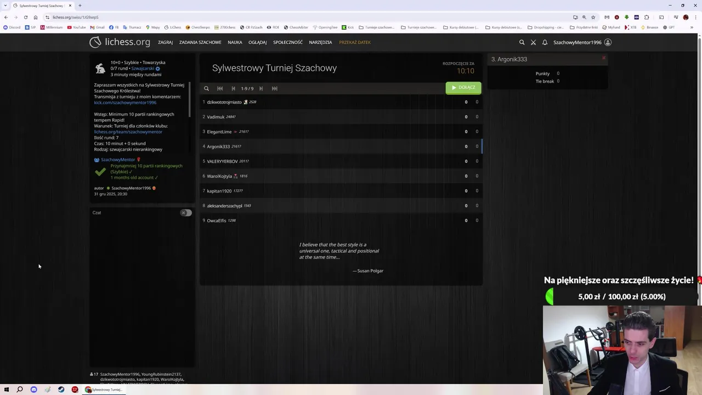Select player ElegantLime row
702x395 pixels.
click(341, 132)
